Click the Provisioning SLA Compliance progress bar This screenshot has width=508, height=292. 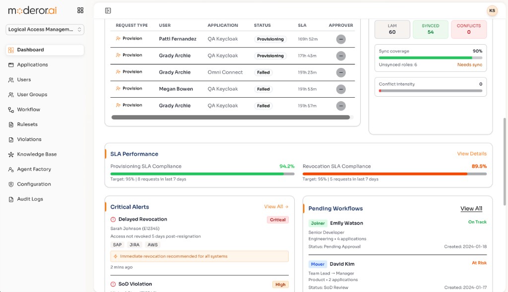(202, 174)
